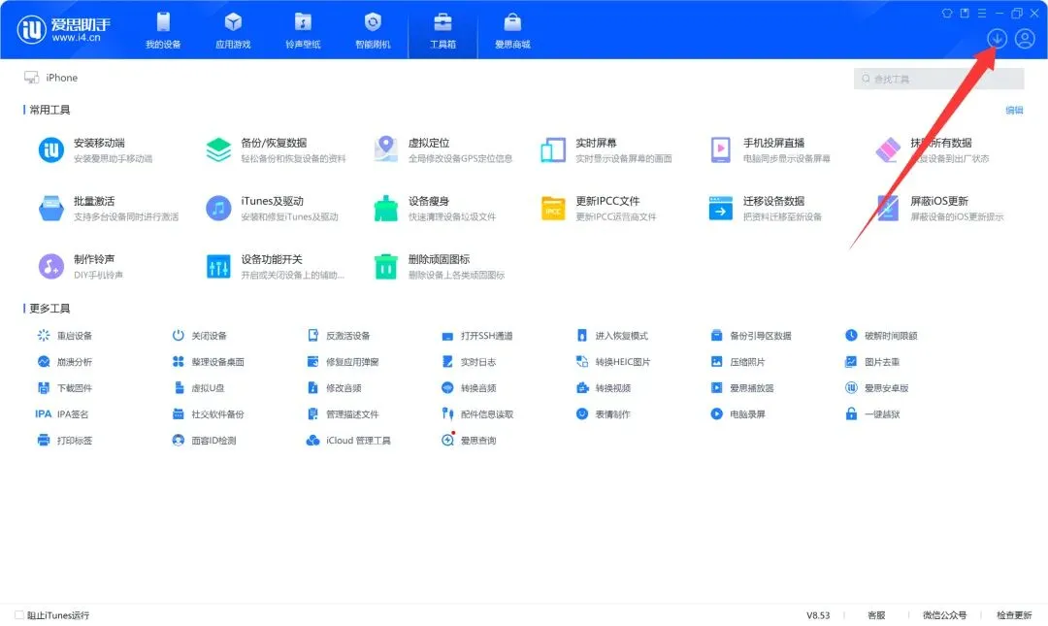The image size is (1048, 626).
Task: Open 转换HEIC图片 converter
Action: [x=613, y=362]
